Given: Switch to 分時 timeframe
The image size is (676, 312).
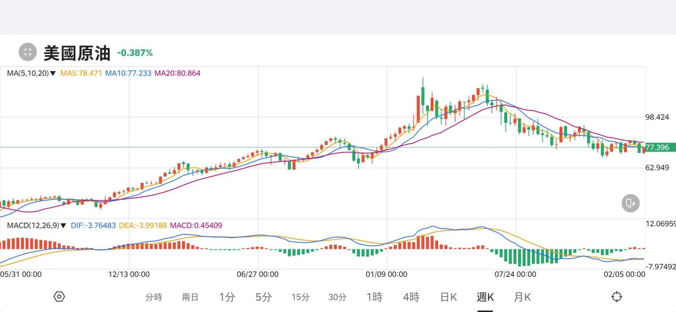Looking at the screenshot, I should click(153, 297).
